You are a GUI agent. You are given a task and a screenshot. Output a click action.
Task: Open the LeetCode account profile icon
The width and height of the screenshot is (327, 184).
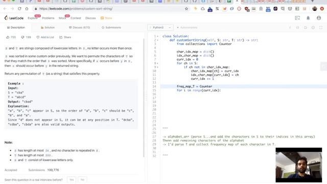click(x=319, y=18)
